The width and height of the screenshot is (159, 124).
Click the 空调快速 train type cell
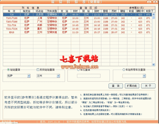click(52, 32)
